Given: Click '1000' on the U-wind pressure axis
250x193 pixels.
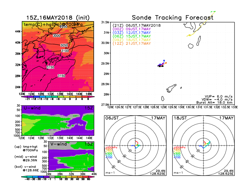Looking at the screenshot, I should pos(17,136).
